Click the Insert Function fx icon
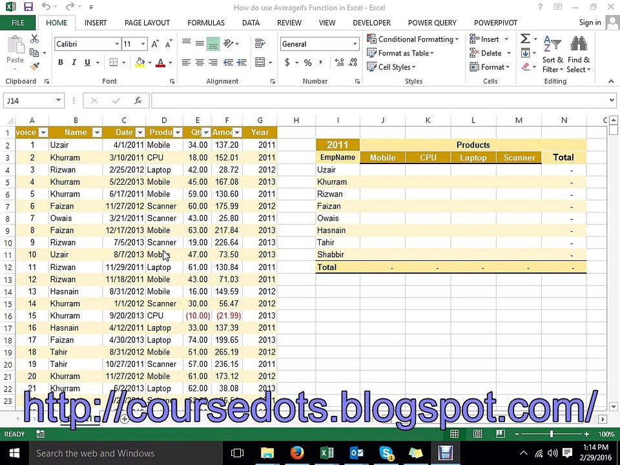The image size is (620, 465). pyautogui.click(x=138, y=101)
